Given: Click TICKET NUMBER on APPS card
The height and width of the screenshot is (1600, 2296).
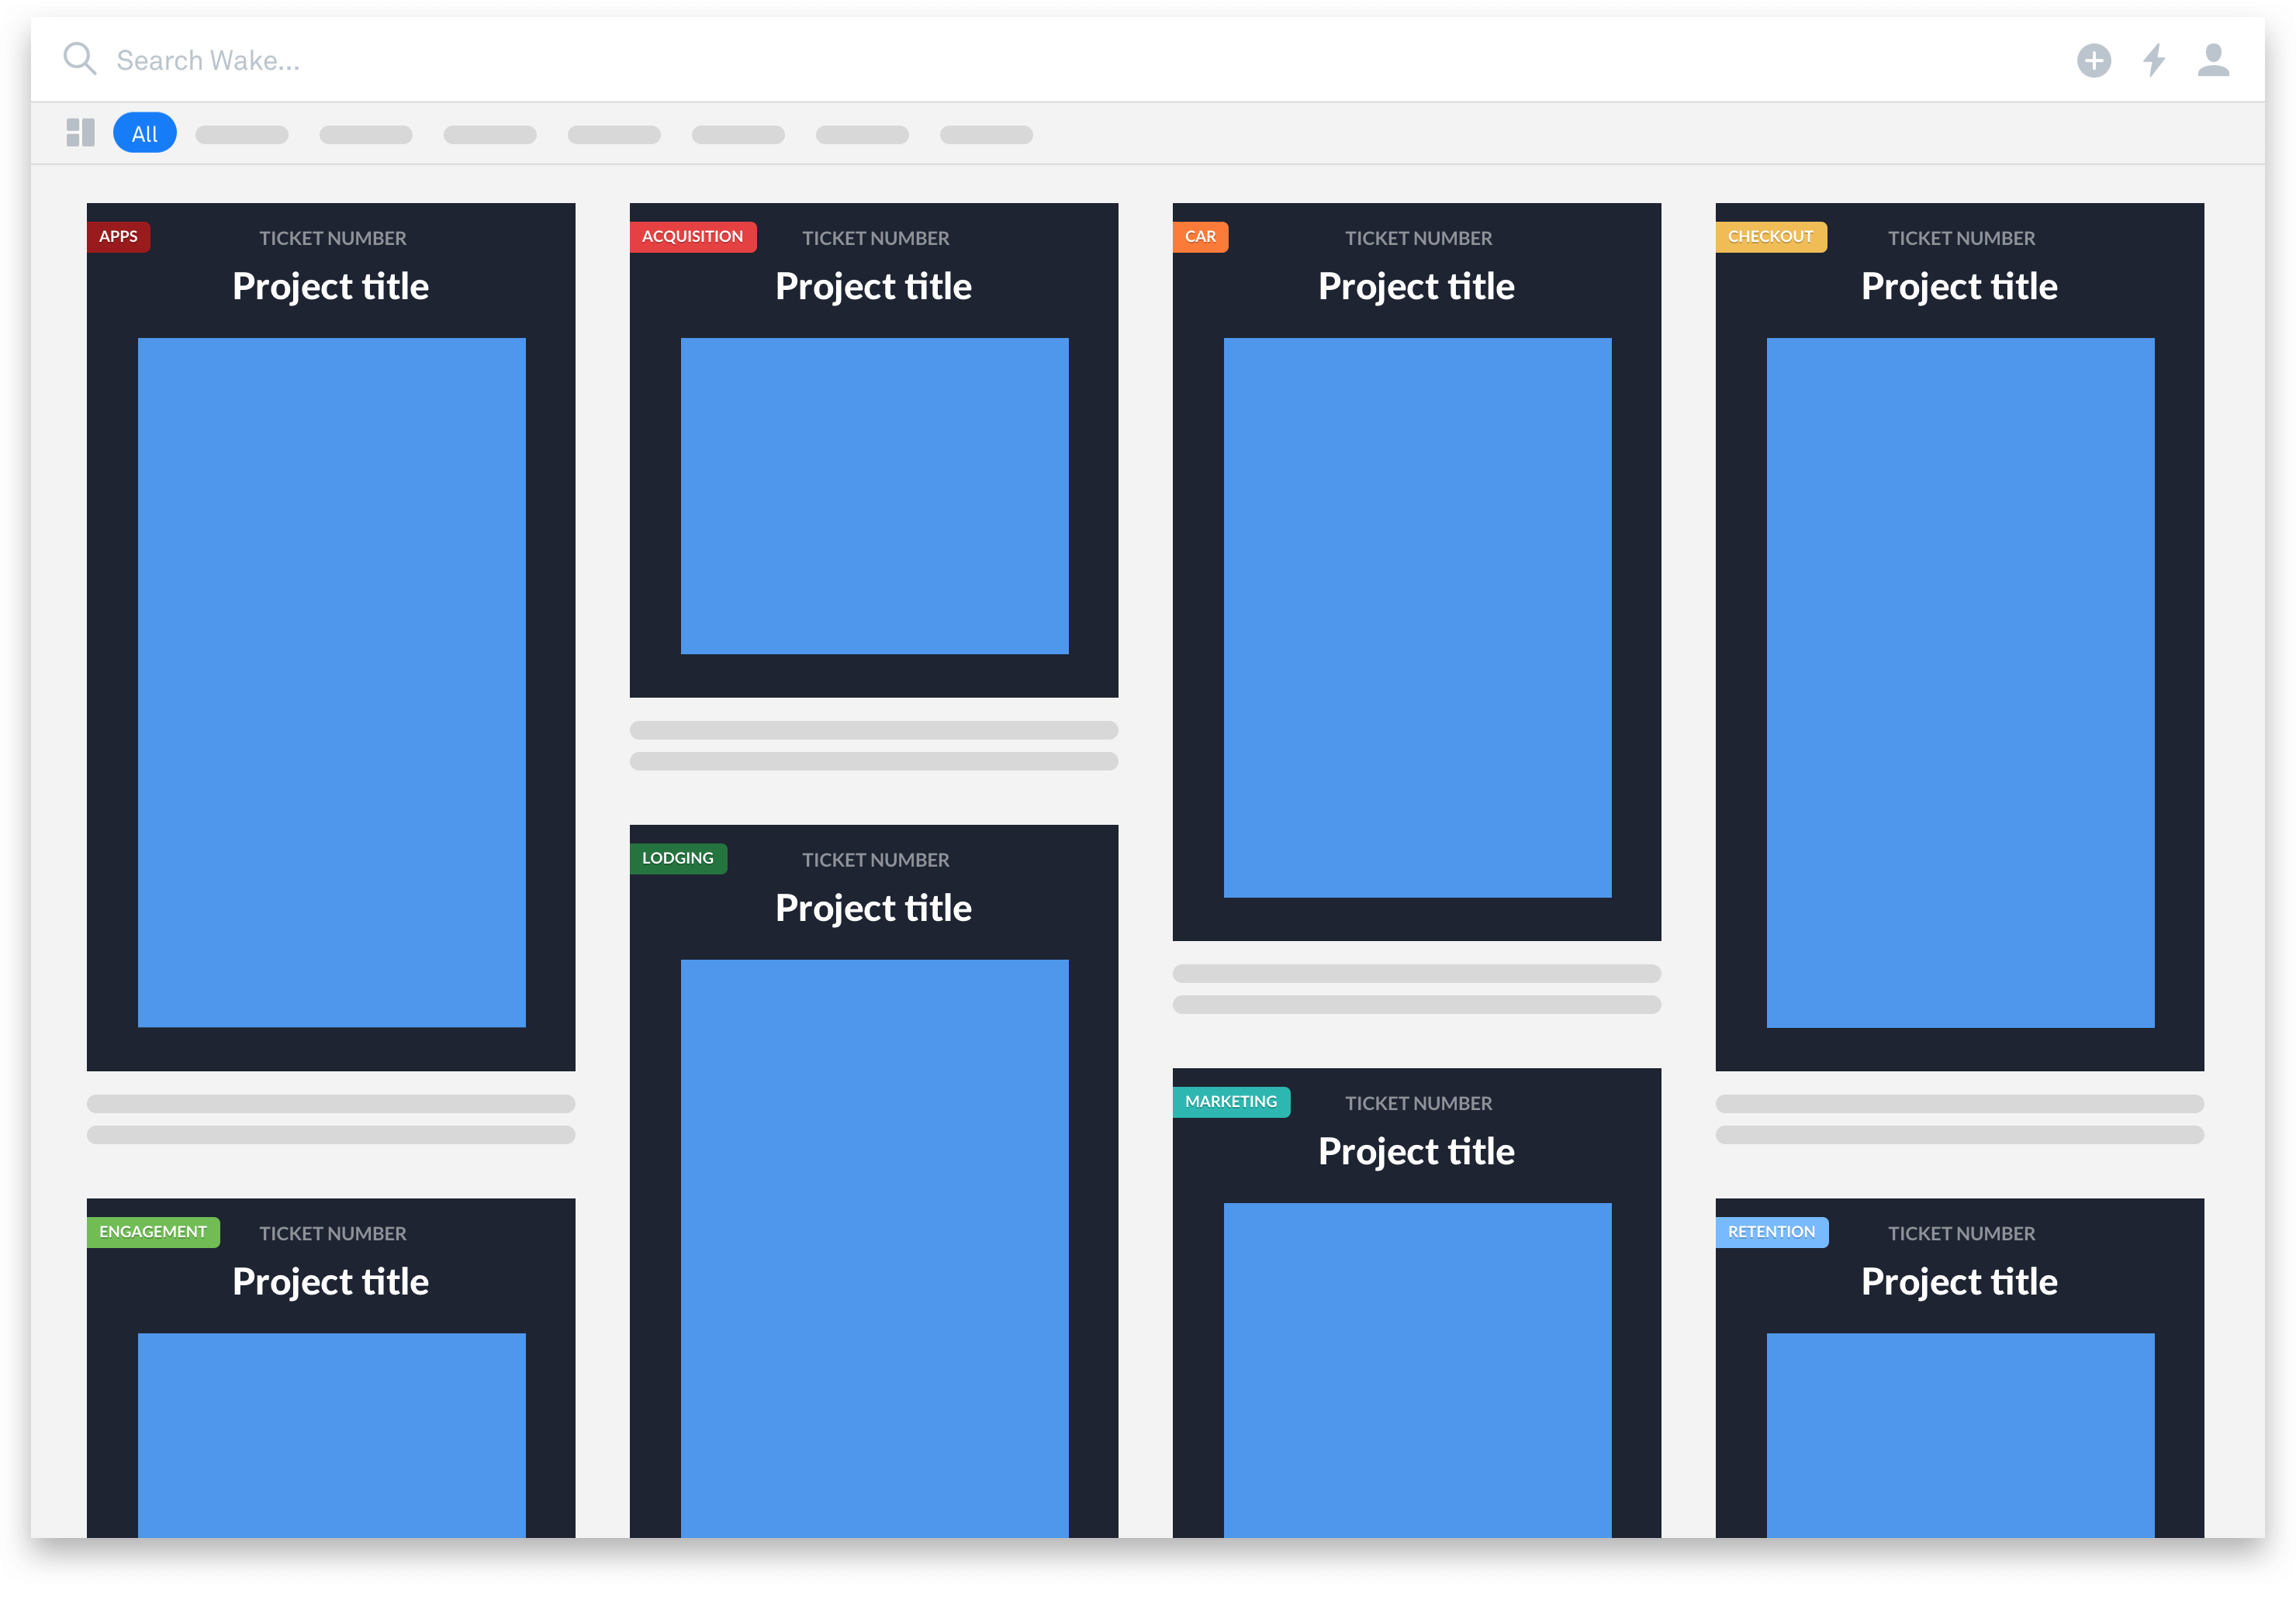Looking at the screenshot, I should [333, 239].
